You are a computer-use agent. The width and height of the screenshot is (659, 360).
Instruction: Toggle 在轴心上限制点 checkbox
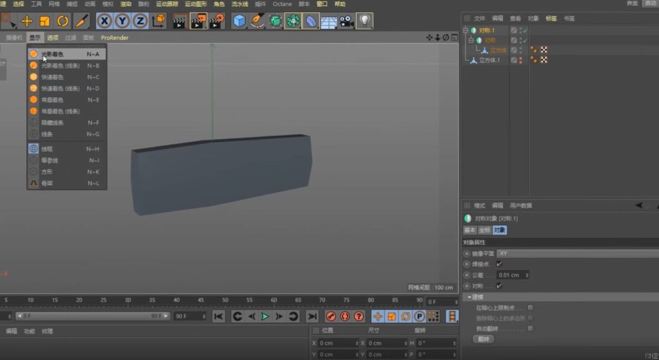[x=530, y=307]
